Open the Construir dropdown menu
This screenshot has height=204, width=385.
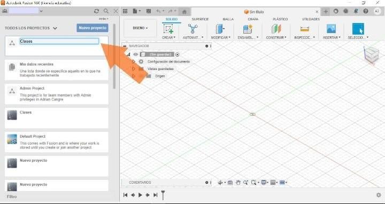(276, 37)
